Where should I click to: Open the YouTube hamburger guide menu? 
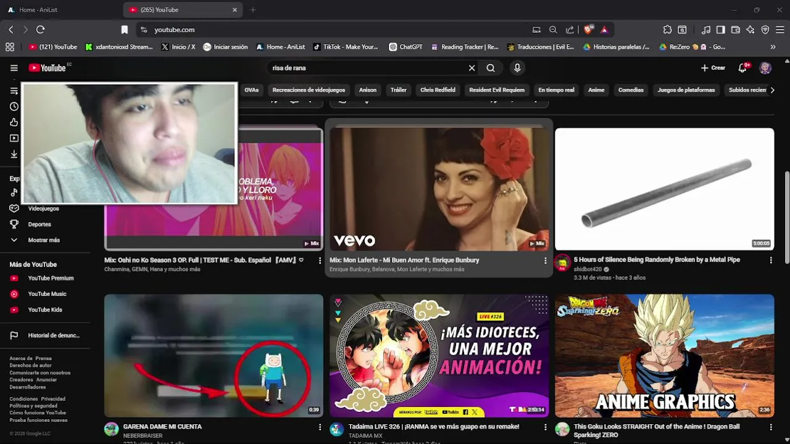tap(14, 68)
